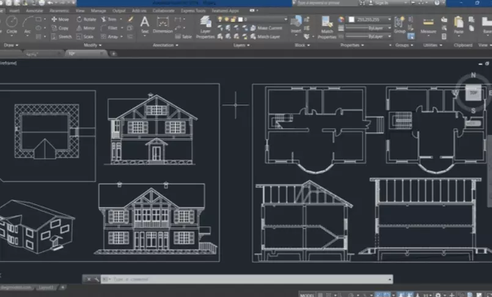This screenshot has height=297, width=492.
Task: Open the View ribbon tab
Action: [80, 10]
